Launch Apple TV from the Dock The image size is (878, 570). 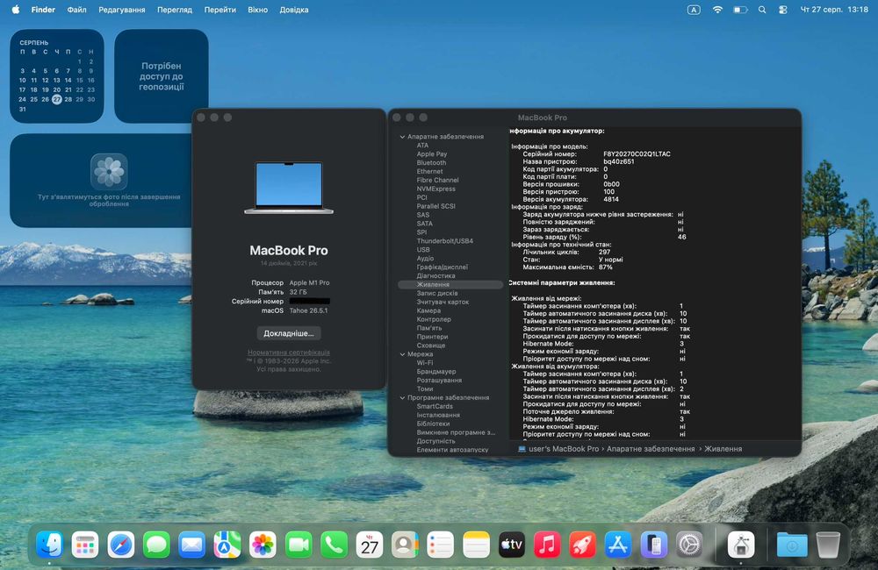[511, 545]
